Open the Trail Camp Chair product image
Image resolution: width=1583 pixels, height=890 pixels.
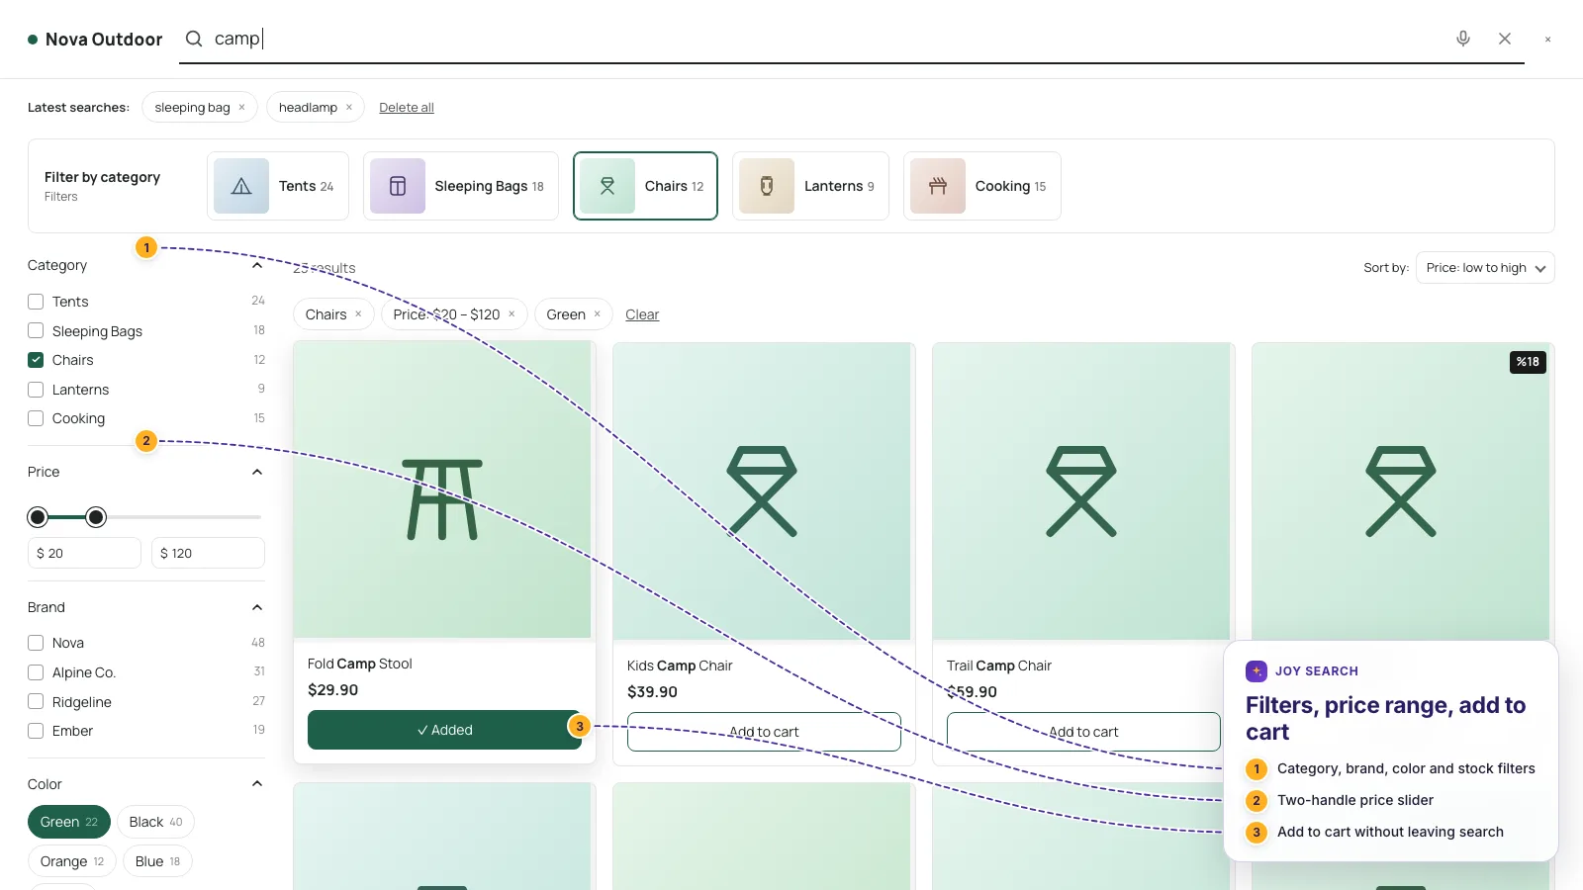tap(1081, 491)
